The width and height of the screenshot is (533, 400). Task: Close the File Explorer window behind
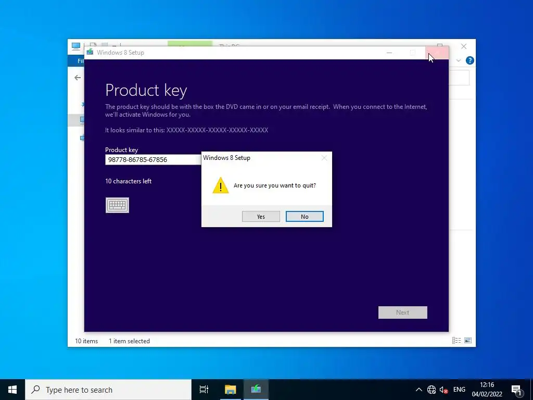(x=464, y=46)
